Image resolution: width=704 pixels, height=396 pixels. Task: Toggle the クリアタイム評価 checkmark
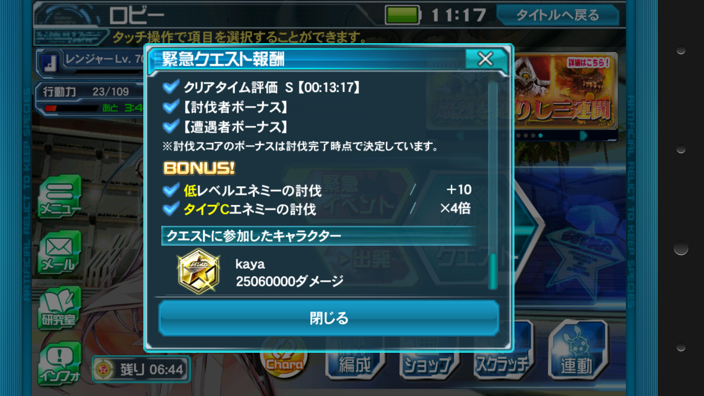tap(171, 87)
